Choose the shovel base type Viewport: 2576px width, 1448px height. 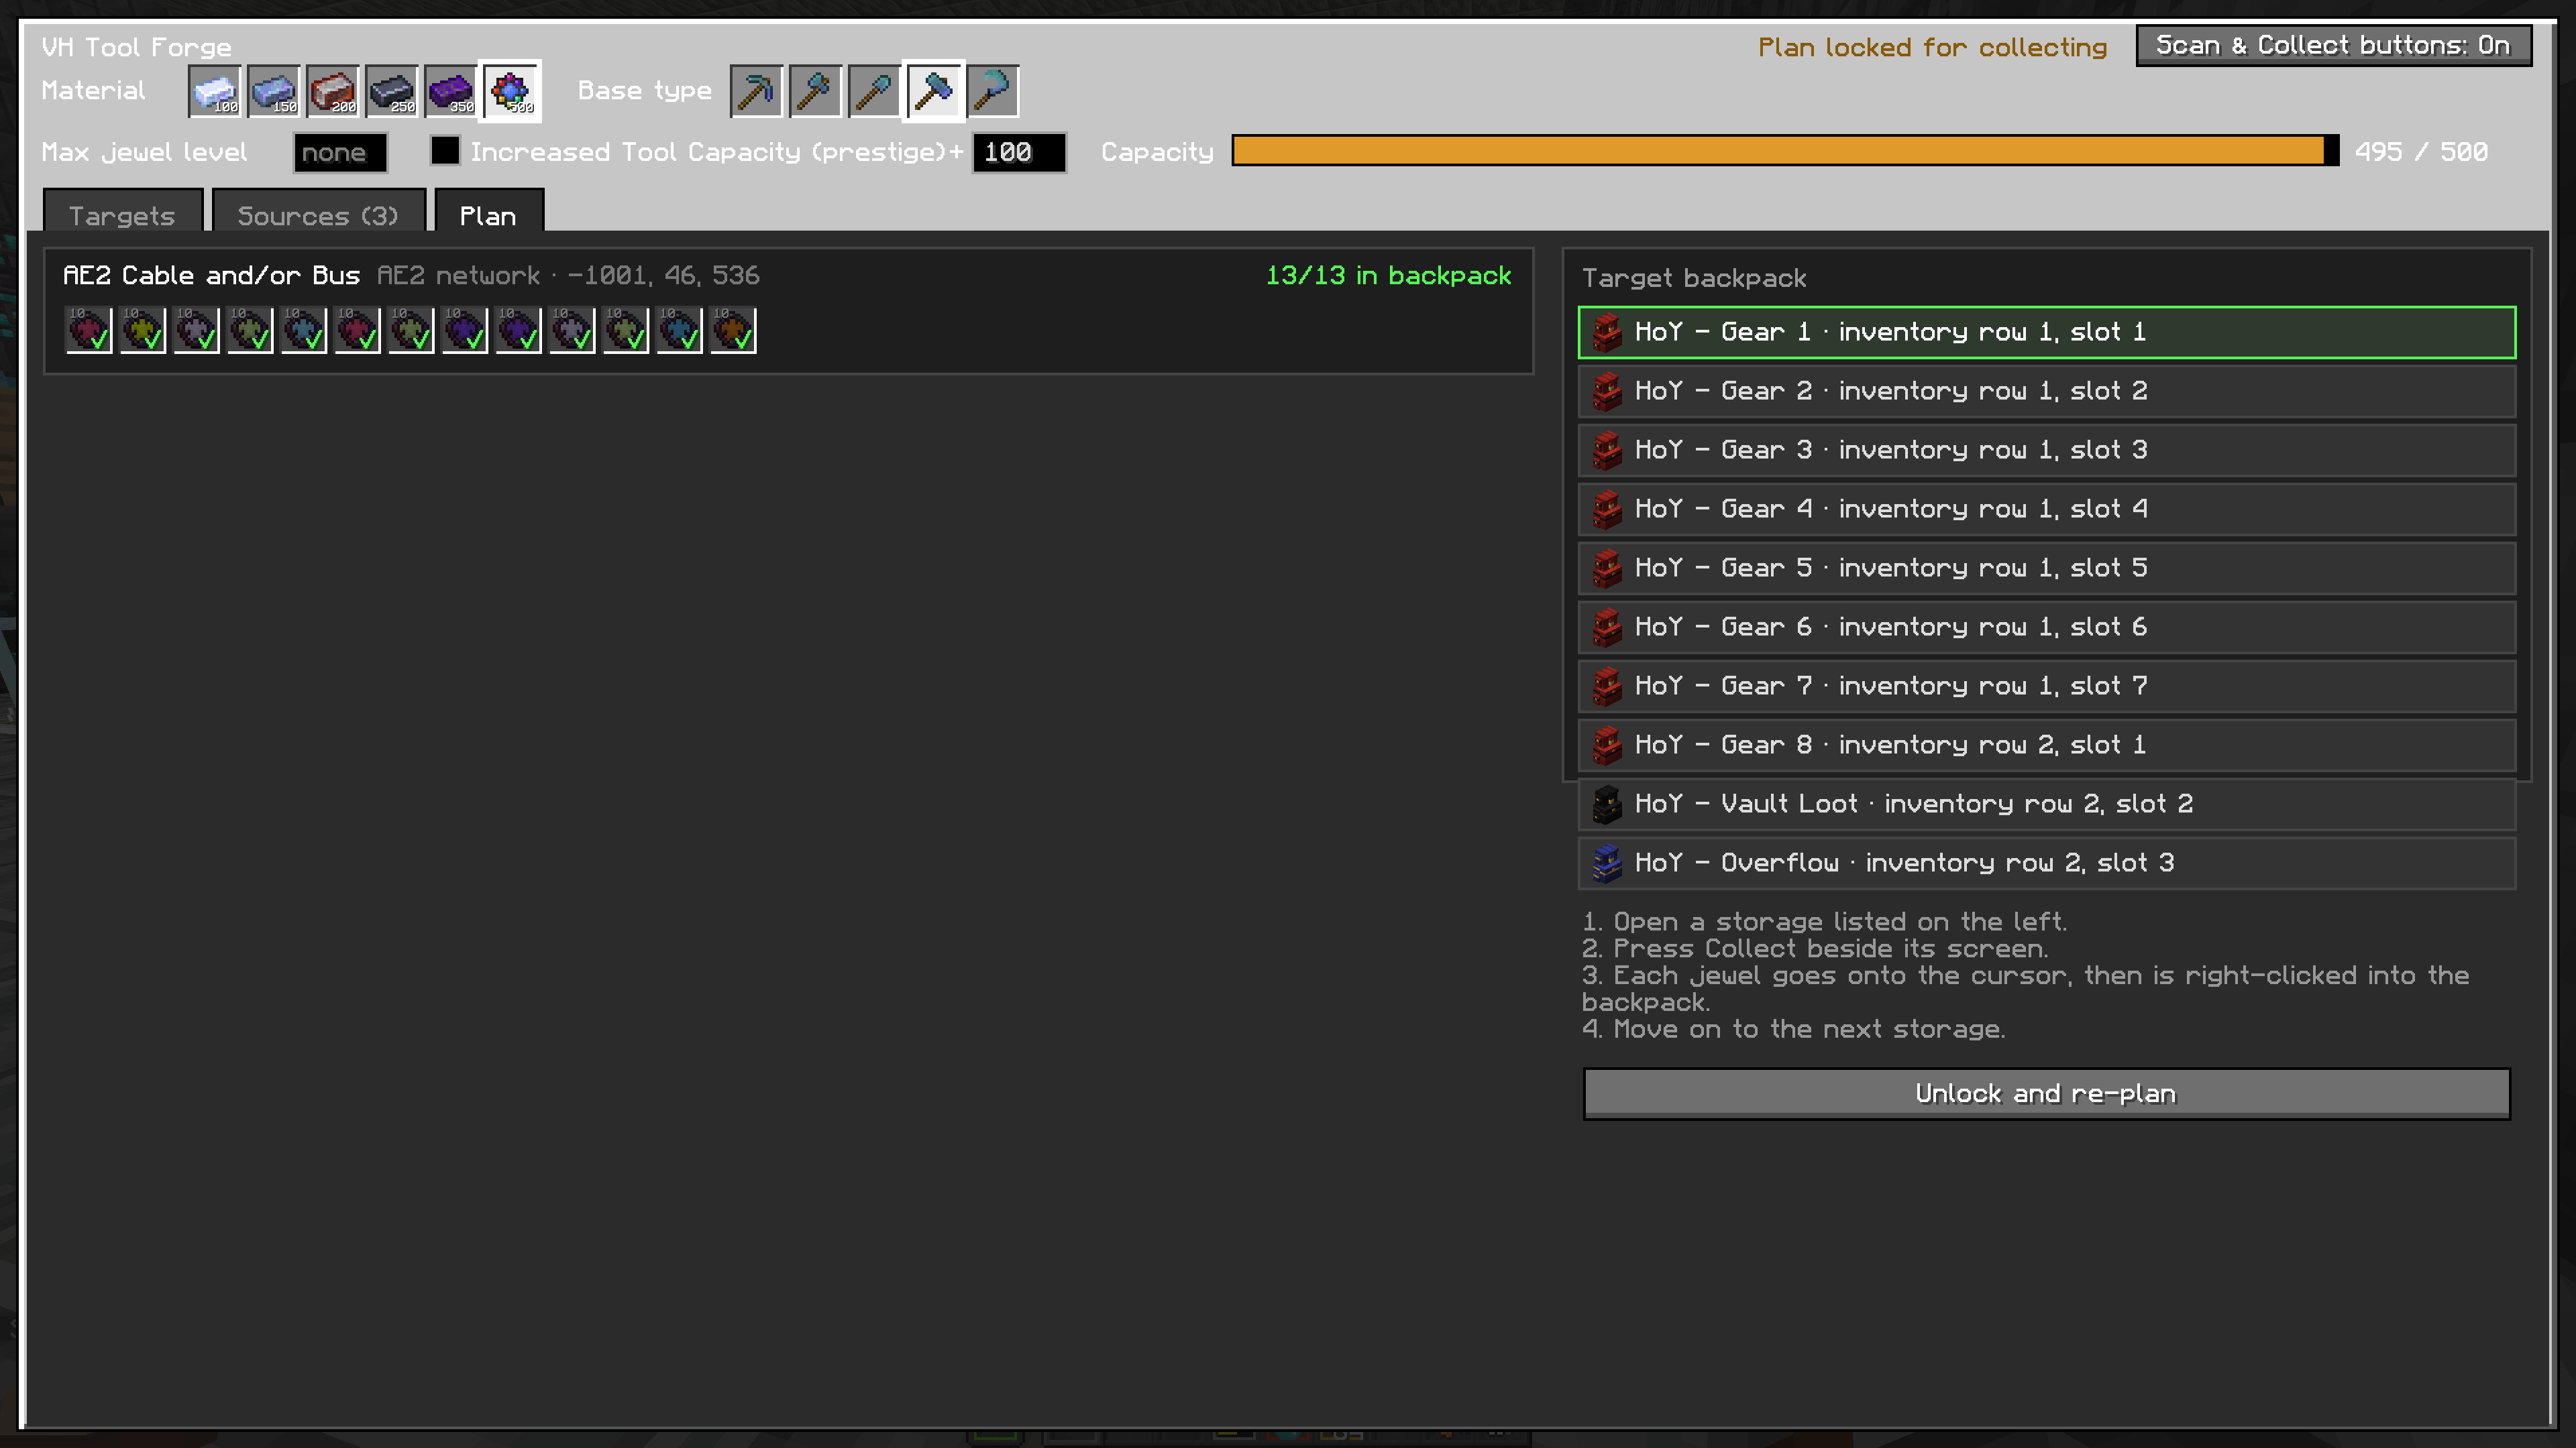point(874,92)
